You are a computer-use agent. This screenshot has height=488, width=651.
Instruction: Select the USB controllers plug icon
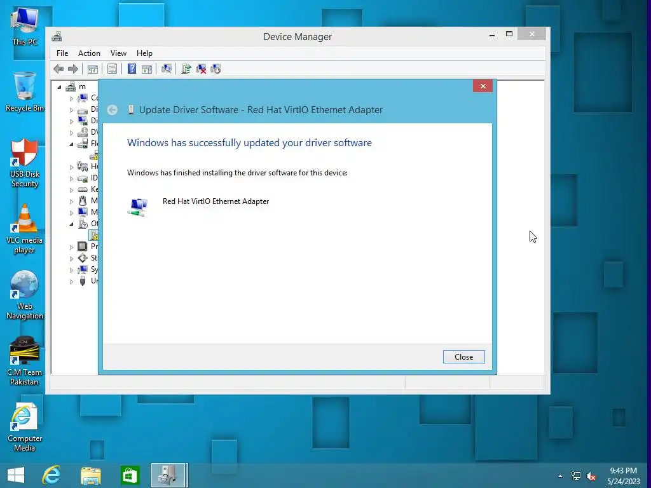[x=83, y=281]
